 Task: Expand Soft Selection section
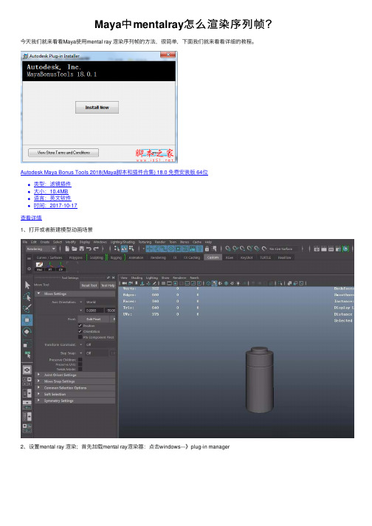coord(75,394)
